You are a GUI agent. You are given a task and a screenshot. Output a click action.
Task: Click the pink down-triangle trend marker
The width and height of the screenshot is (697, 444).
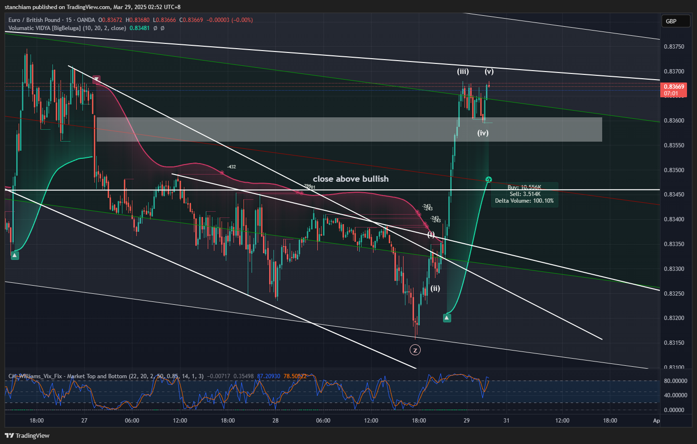[x=96, y=79]
